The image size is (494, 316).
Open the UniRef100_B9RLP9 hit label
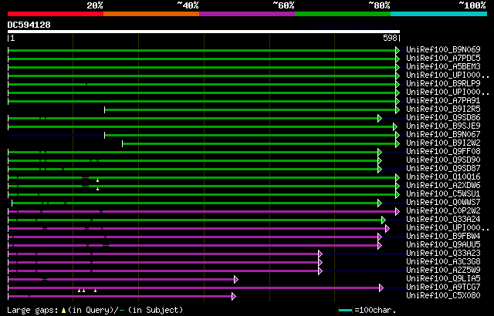click(x=443, y=84)
